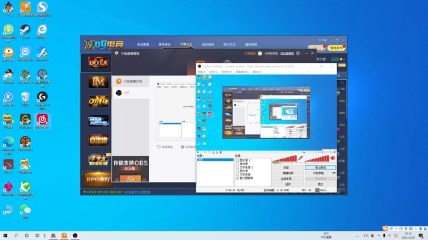Show hidden system tray icons chevron
The image size is (428, 240).
tap(379, 236)
